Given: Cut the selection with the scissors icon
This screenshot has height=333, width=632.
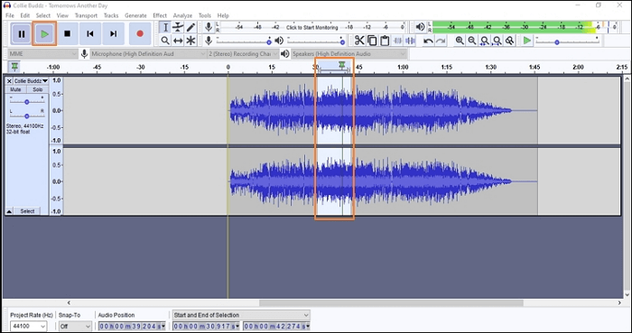Looking at the screenshot, I should coord(359,41).
